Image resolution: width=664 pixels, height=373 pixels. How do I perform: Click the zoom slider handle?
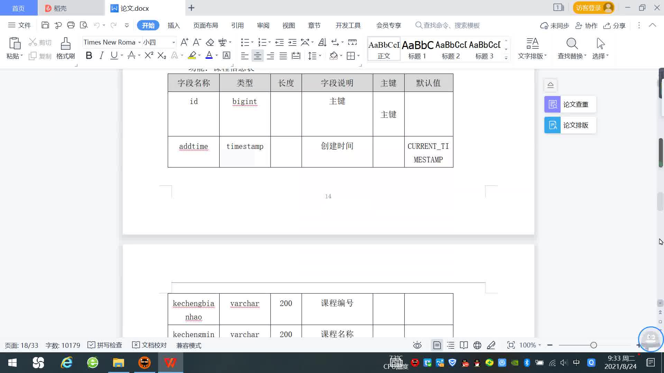point(593,345)
